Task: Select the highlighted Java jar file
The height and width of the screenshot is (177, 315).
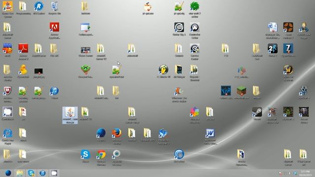Action: [x=70, y=115]
